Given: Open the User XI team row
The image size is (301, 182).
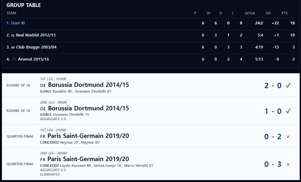Looking at the screenshot, I should click(151, 23).
